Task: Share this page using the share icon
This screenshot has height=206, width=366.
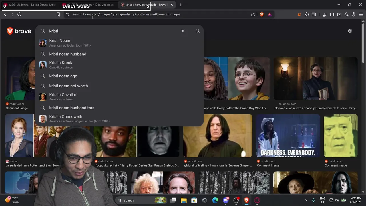Action: [253, 14]
